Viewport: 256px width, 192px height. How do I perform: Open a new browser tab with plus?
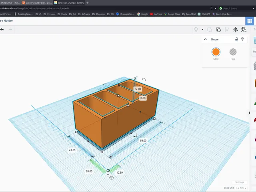(x=87, y=3)
